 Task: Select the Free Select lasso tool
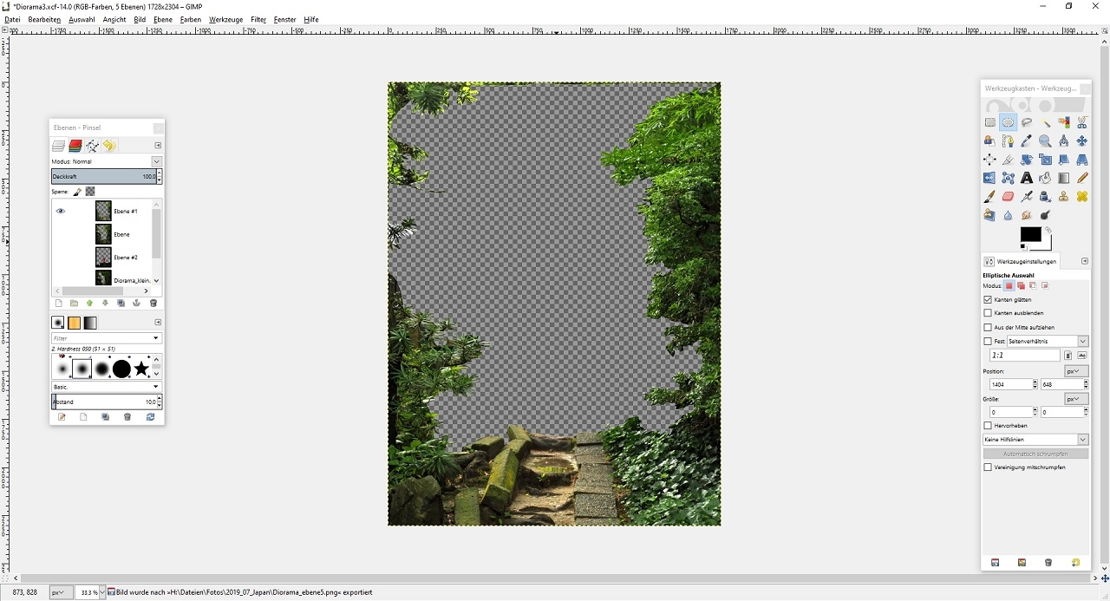pyautogui.click(x=1027, y=122)
